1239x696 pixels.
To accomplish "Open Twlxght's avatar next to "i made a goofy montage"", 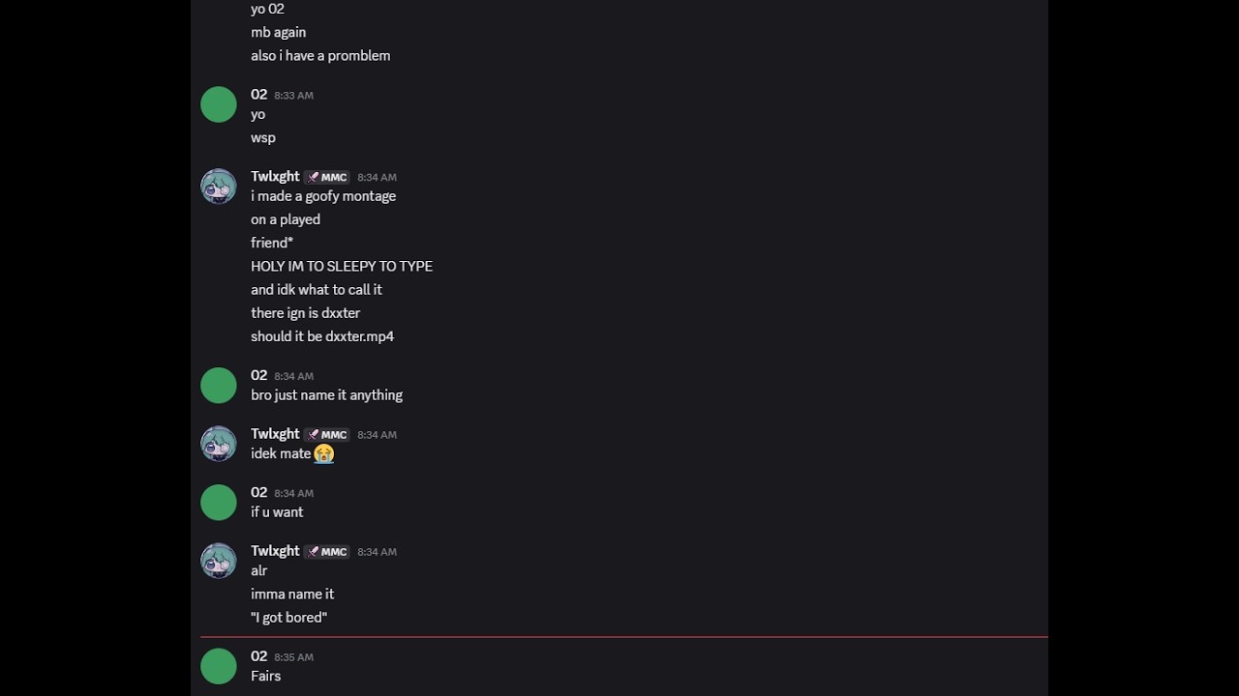I will pos(218,187).
